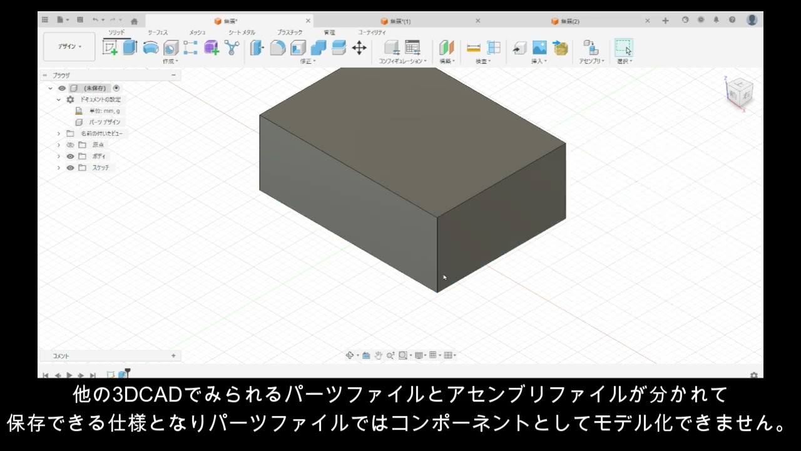Add a new design tab with plus
The height and width of the screenshot is (451, 801).
[x=665, y=21]
